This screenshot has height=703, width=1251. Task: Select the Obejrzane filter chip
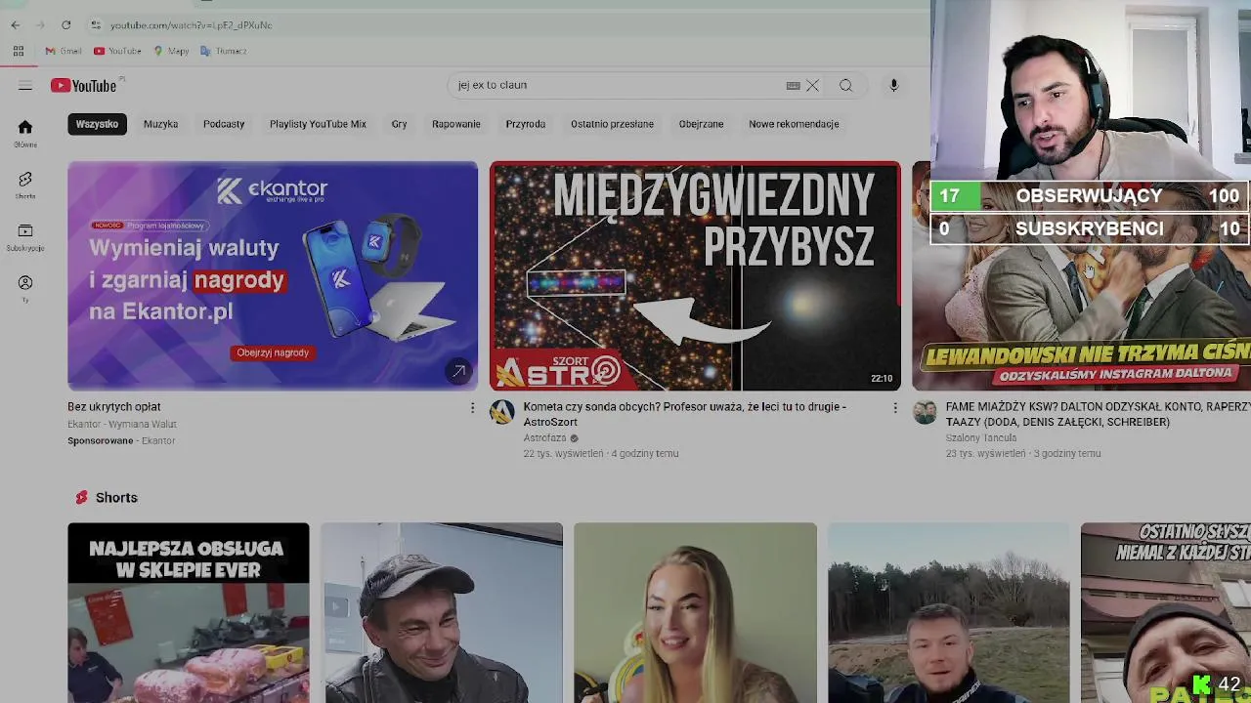(701, 124)
